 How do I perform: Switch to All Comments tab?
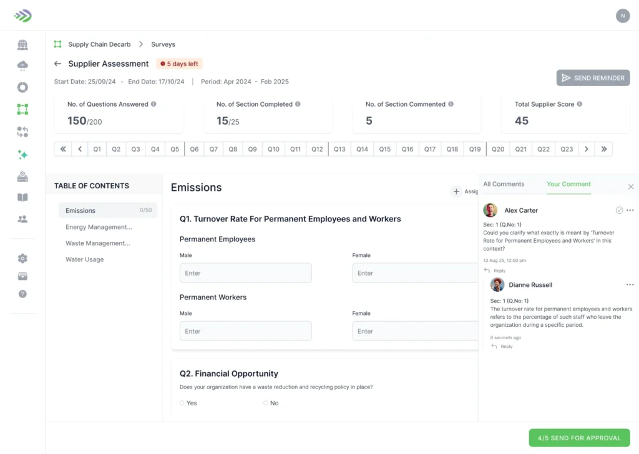pos(504,184)
